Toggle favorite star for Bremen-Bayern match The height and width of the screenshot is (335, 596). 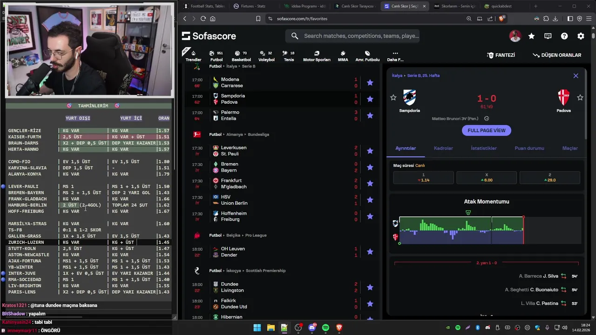pyautogui.click(x=370, y=167)
